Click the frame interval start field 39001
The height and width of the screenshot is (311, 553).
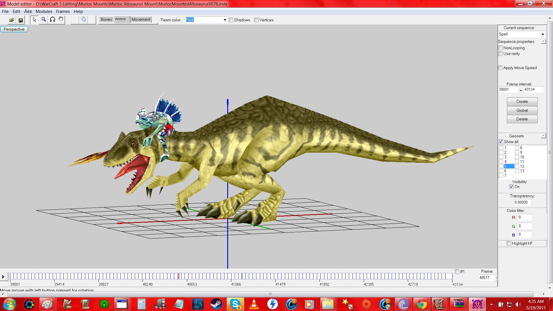(x=508, y=90)
